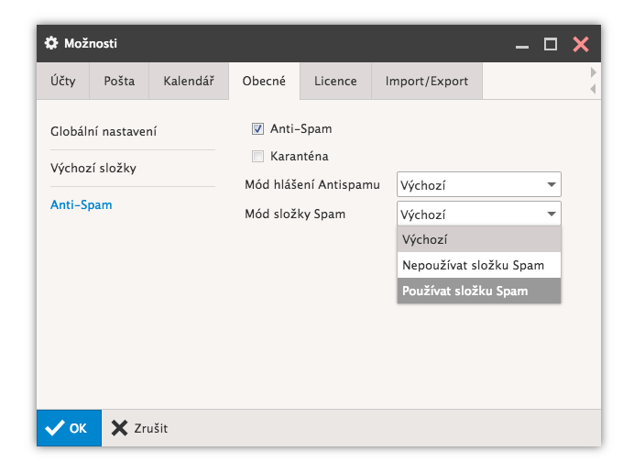Open the Pošta tab
This screenshot has height=473, width=634.
pos(119,81)
